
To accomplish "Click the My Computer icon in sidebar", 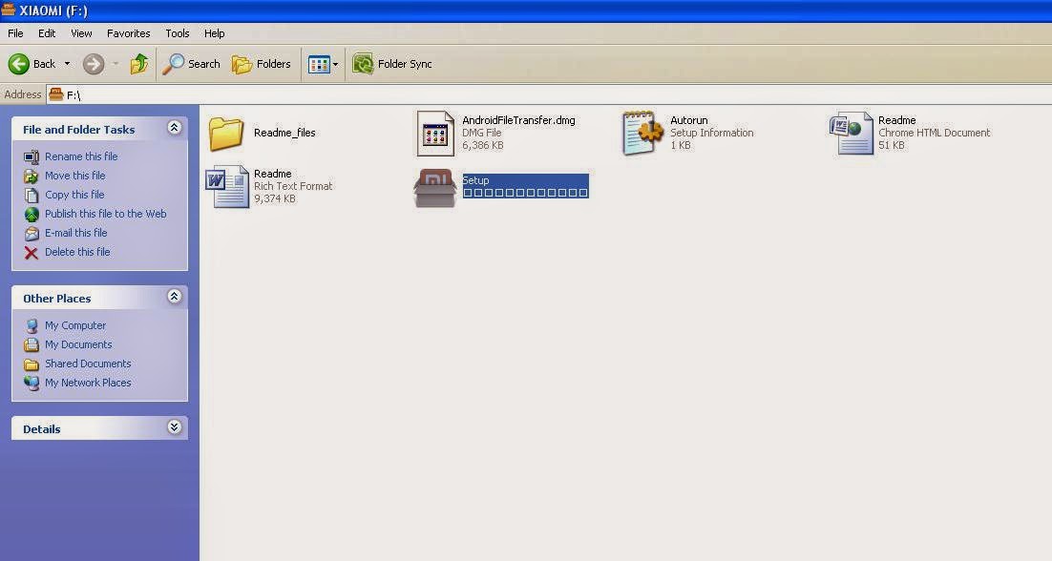I will 32,325.
